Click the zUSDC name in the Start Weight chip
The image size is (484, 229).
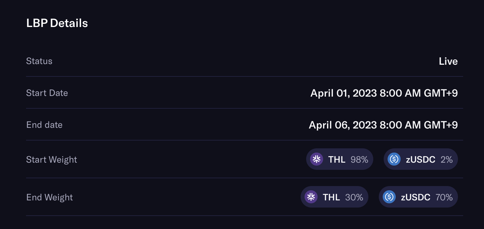tap(420, 160)
